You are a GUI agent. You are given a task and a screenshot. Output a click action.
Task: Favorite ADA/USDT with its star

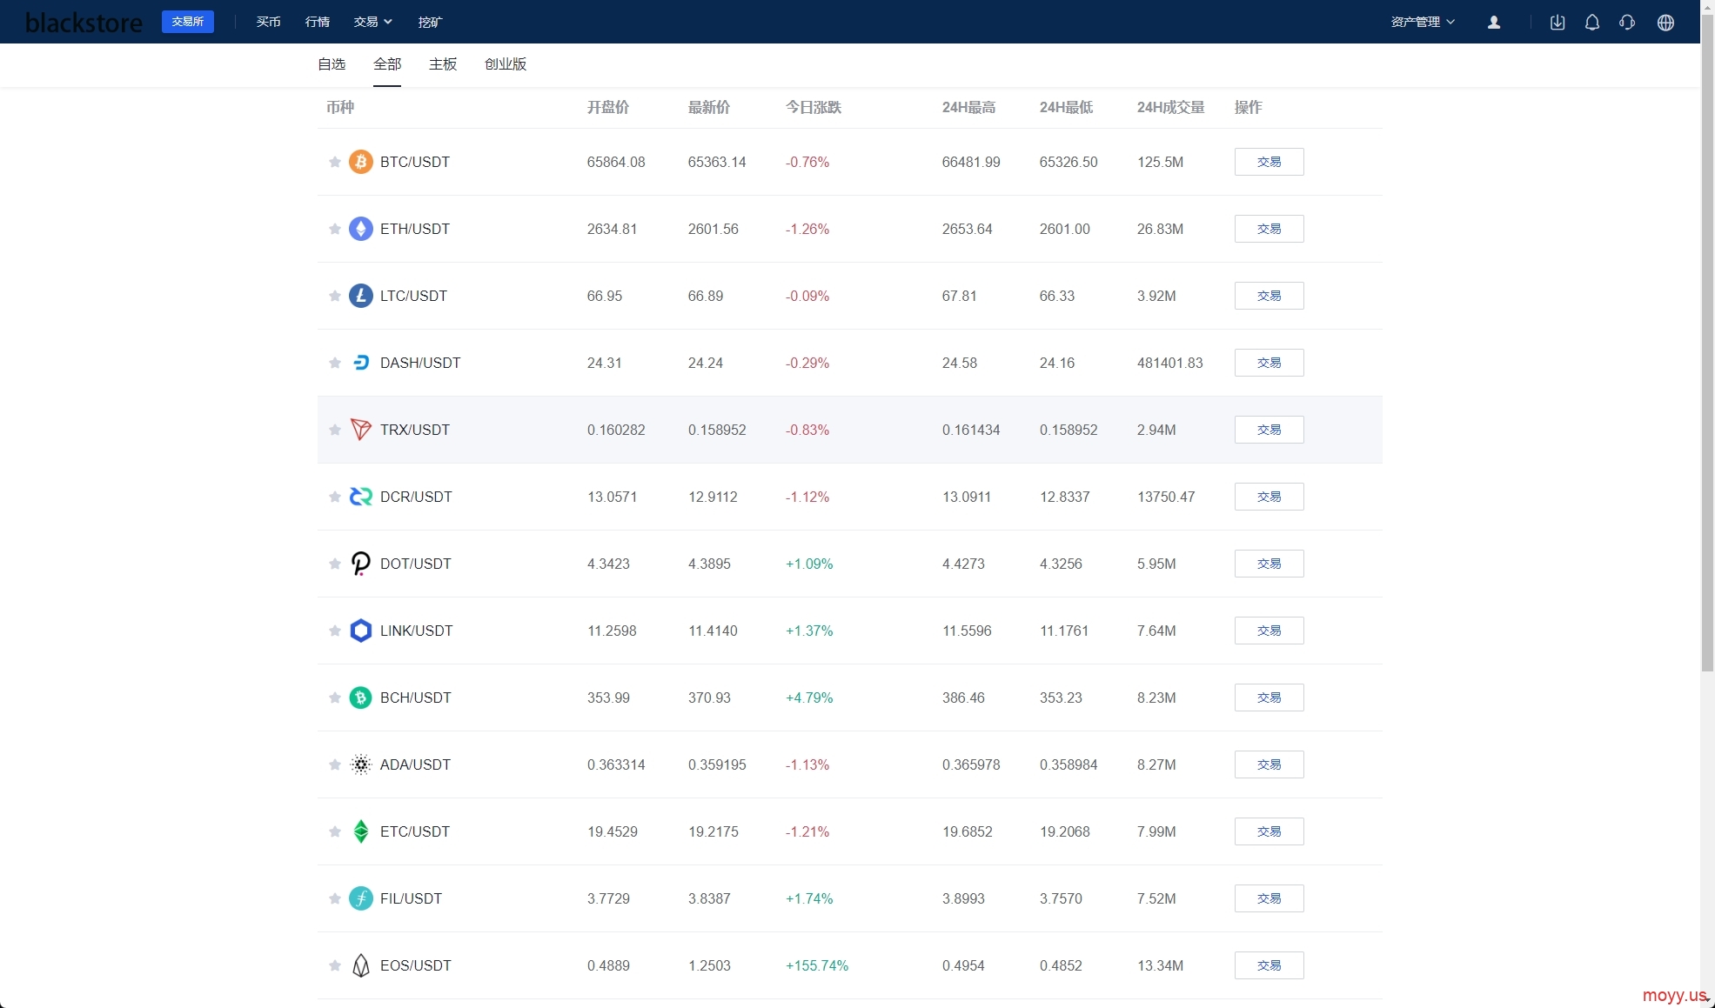[x=334, y=764]
